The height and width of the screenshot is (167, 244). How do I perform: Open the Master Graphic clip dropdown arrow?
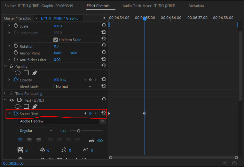point(36,18)
